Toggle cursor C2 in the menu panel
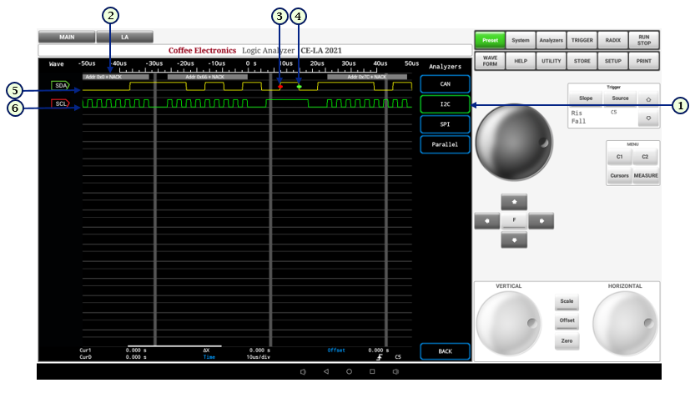This screenshot has height=393, width=695. tap(645, 156)
